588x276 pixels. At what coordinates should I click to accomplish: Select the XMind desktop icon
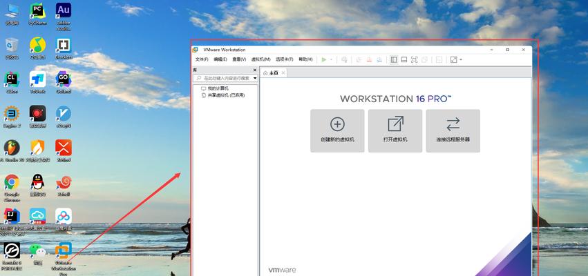(64, 151)
